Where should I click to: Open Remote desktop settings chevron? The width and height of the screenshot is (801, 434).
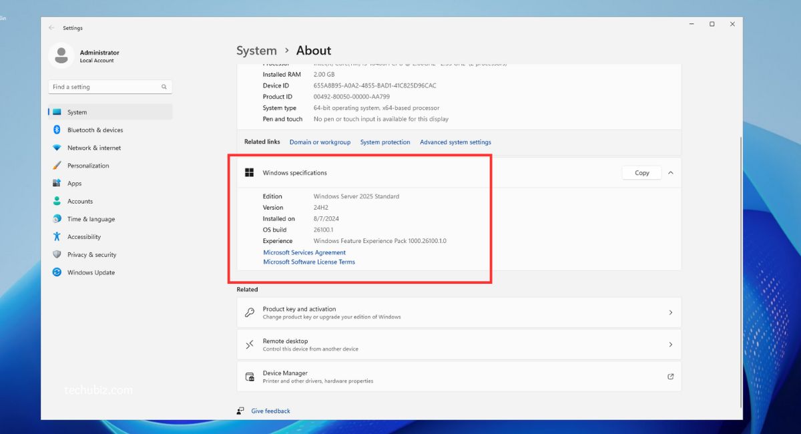click(671, 345)
